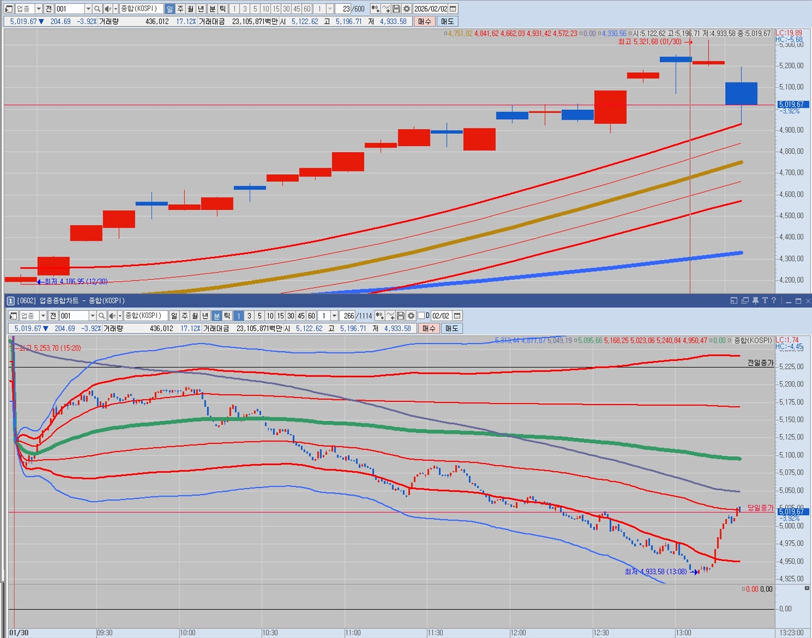Toggle checkbox before D in lower toolbar
Screen dimensions: 812x638
tap(421, 316)
